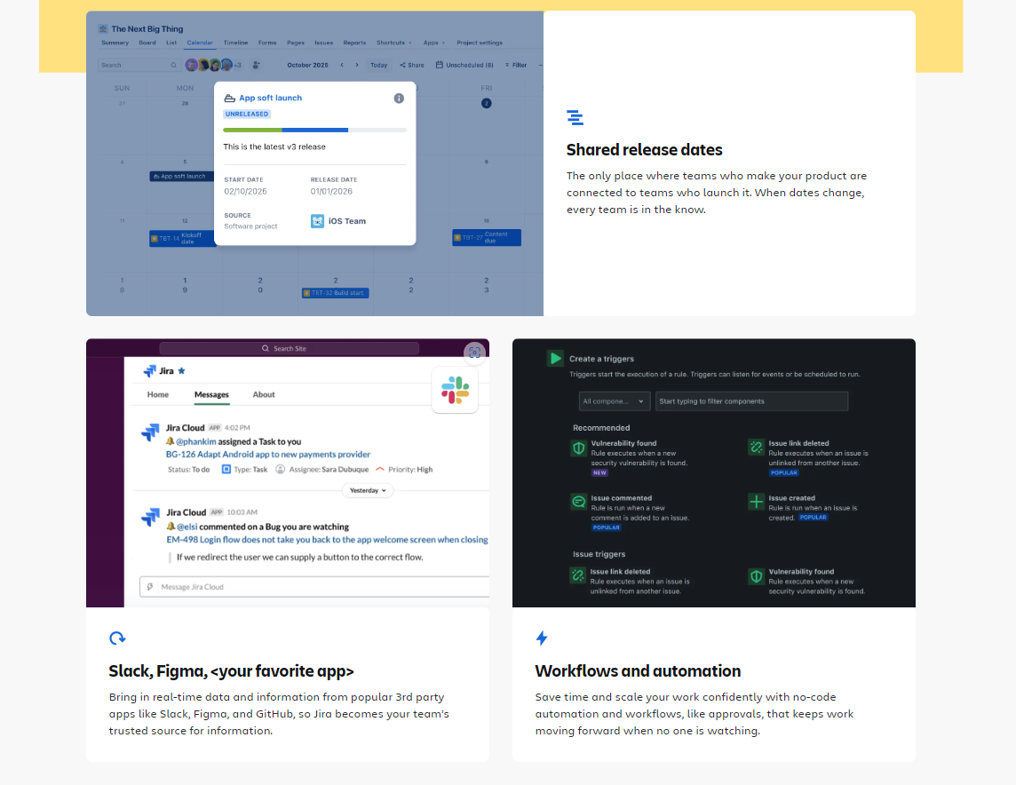Image resolution: width=1016 pixels, height=785 pixels.
Task: Click the Jira logo in the Slack header
Action: point(150,370)
